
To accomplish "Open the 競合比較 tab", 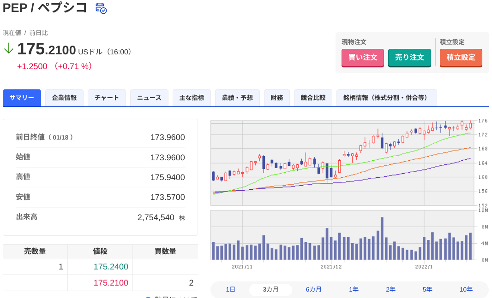I will pyautogui.click(x=313, y=98).
